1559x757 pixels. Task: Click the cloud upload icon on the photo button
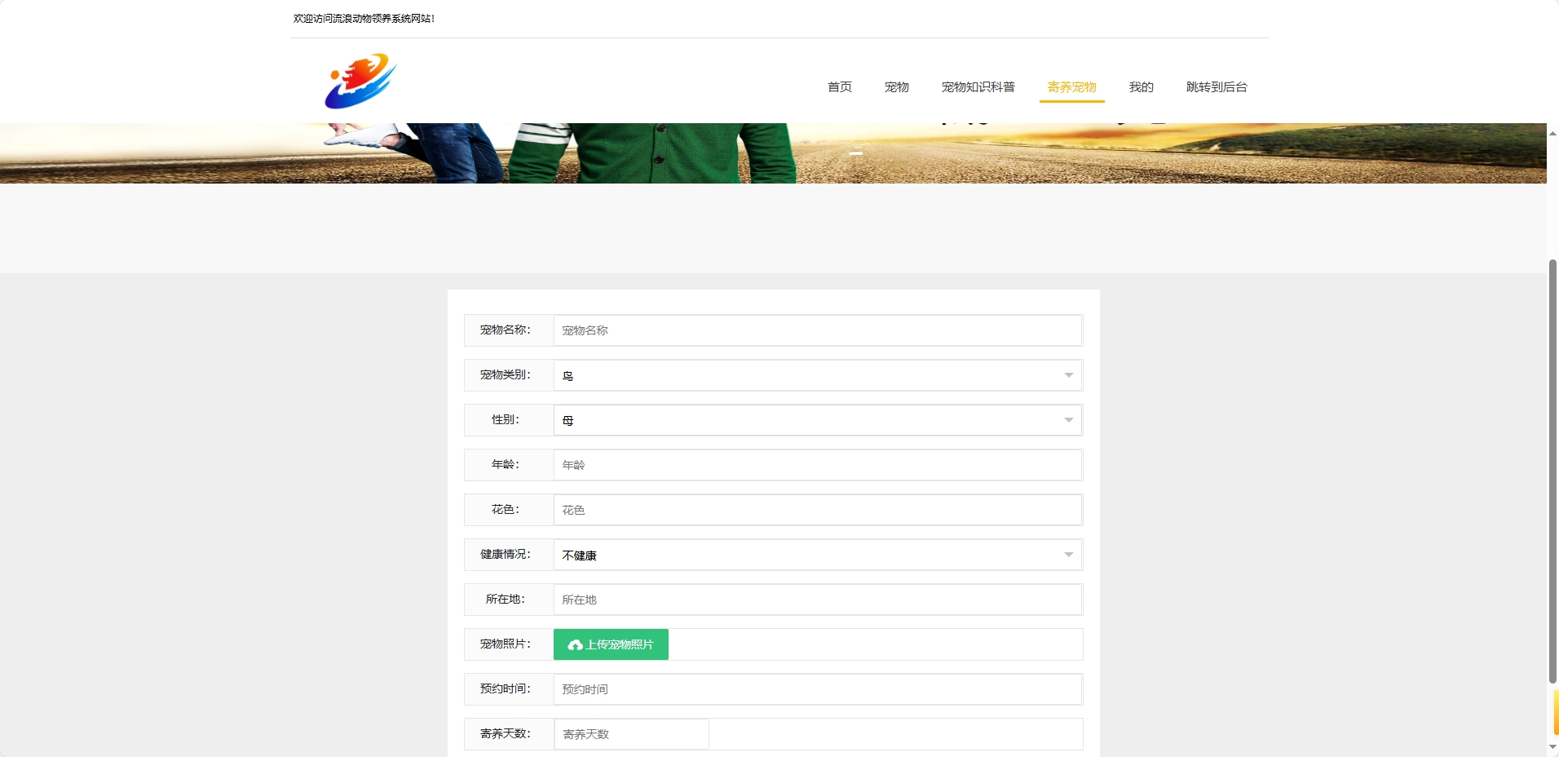(x=574, y=644)
